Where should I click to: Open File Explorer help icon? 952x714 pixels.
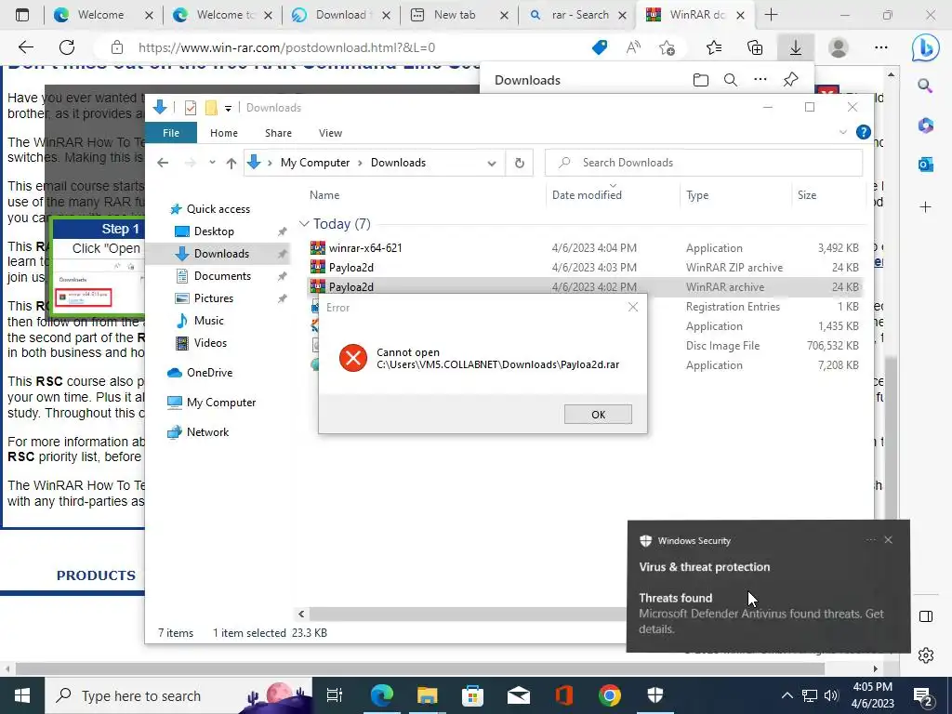click(x=863, y=132)
